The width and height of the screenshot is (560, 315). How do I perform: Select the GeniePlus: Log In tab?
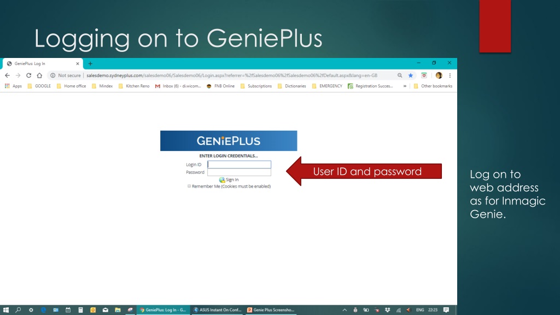(43, 63)
